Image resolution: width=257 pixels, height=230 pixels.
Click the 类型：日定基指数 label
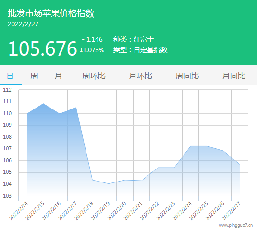click(x=140, y=50)
